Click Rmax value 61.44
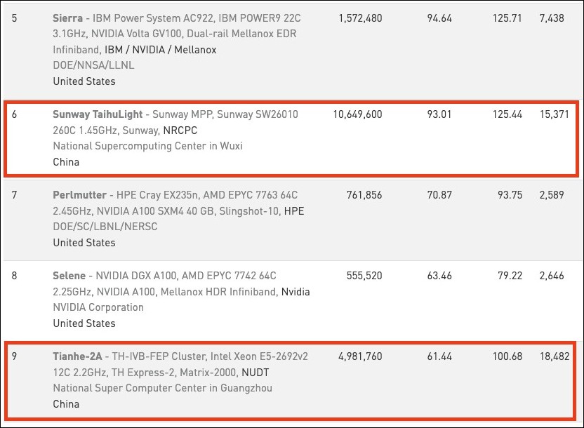Viewport: 584px width, 428px height. (439, 356)
